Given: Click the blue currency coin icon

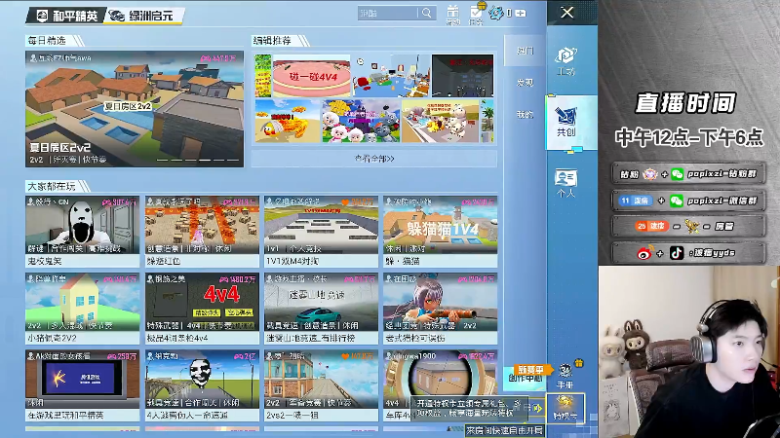Looking at the screenshot, I should (496, 13).
